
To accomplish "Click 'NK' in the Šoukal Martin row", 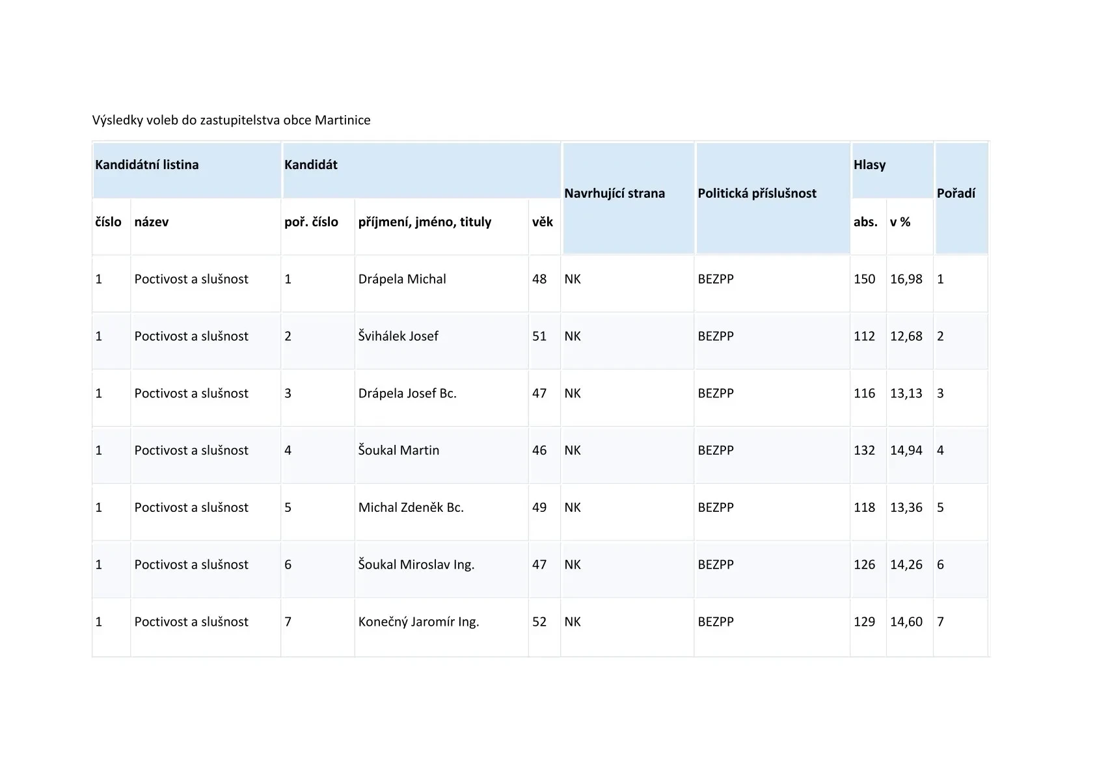I will pyautogui.click(x=573, y=451).
